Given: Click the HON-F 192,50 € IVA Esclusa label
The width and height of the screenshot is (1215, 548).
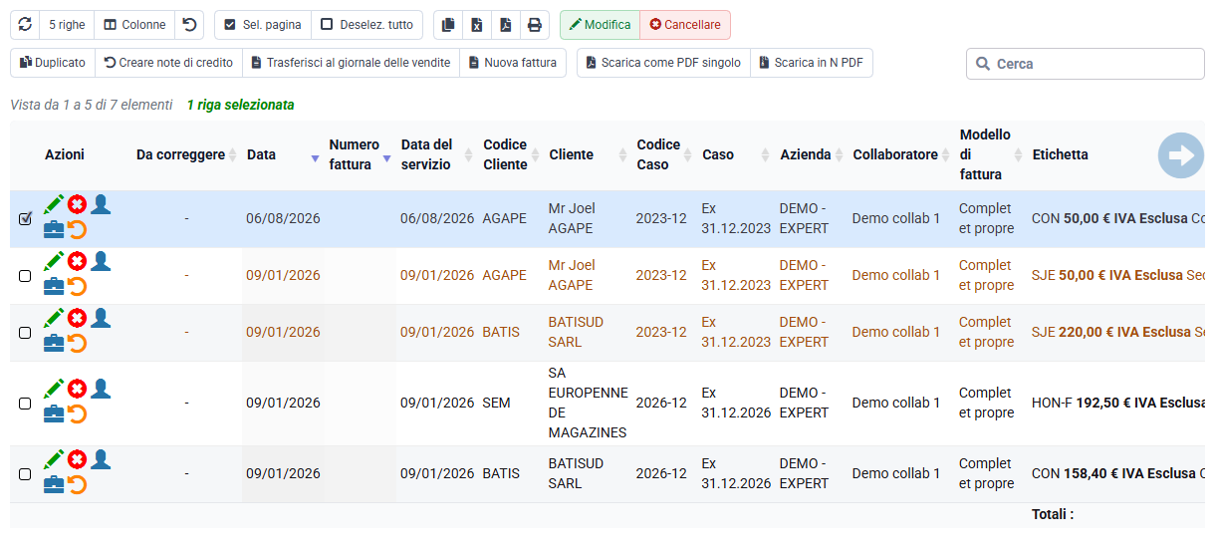Looking at the screenshot, I should [x=1118, y=404].
